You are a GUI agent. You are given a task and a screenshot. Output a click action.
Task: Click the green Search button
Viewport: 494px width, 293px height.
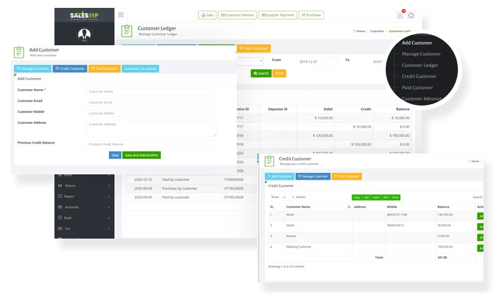(260, 73)
